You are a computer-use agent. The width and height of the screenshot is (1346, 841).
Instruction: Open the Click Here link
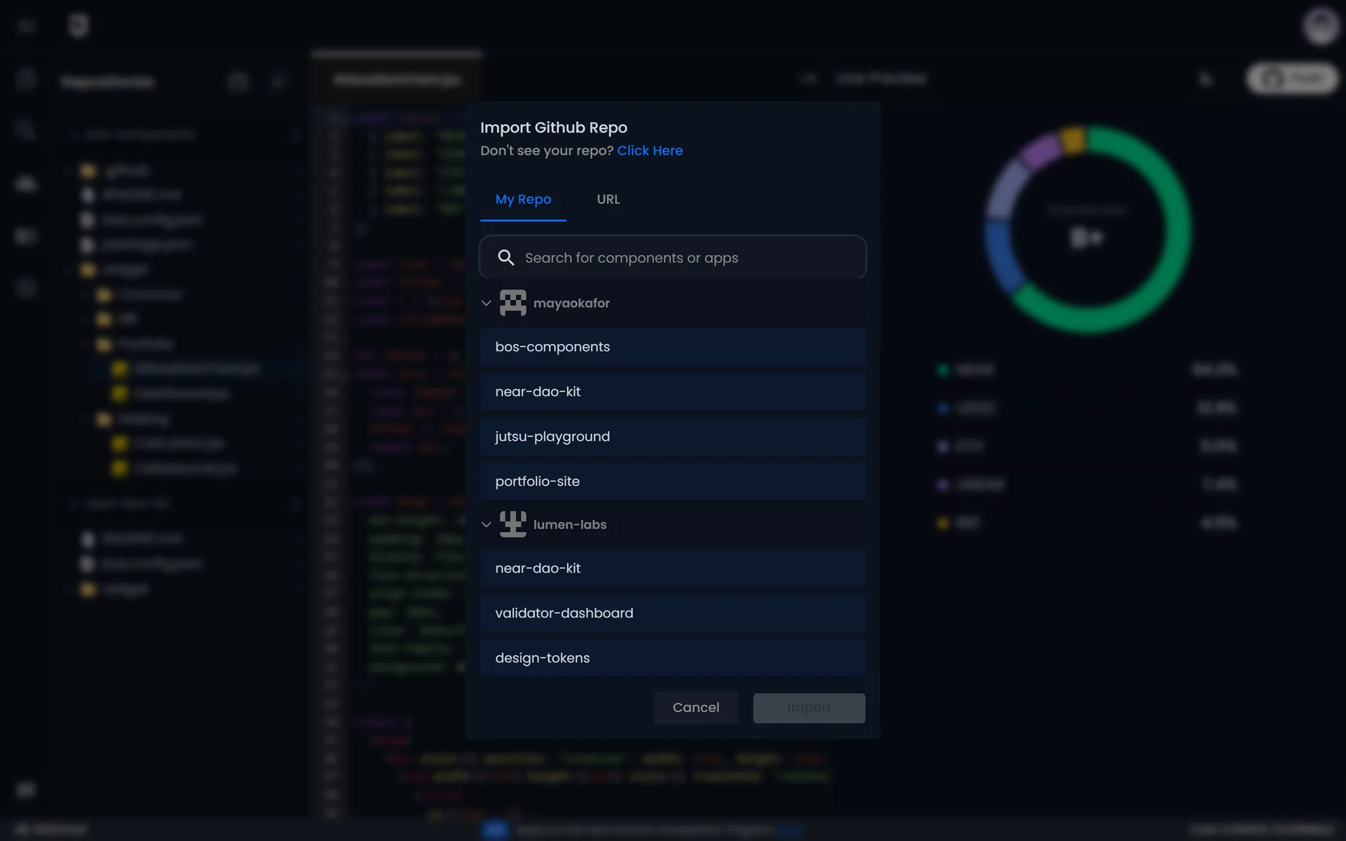(x=650, y=151)
